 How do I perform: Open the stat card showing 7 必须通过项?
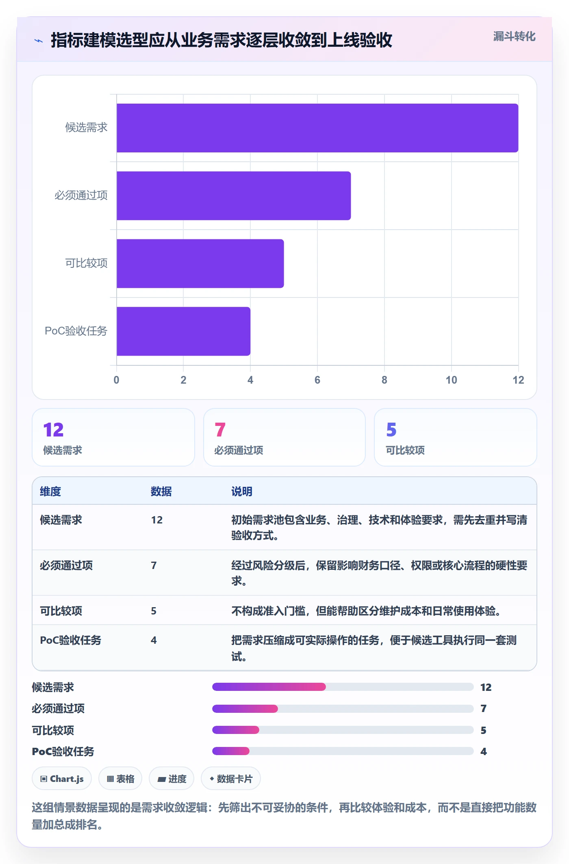pos(284,437)
